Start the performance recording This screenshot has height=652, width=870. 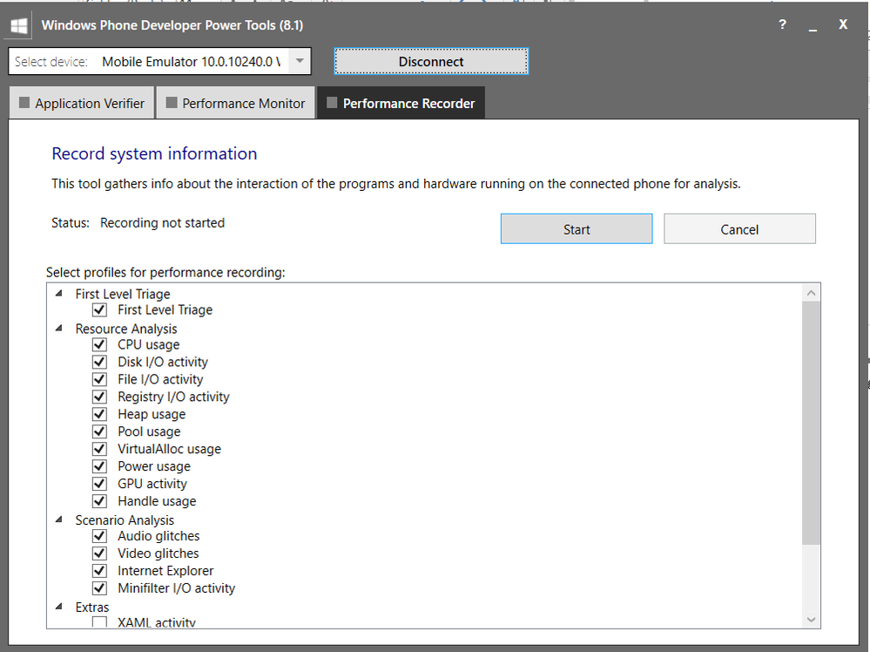point(577,229)
